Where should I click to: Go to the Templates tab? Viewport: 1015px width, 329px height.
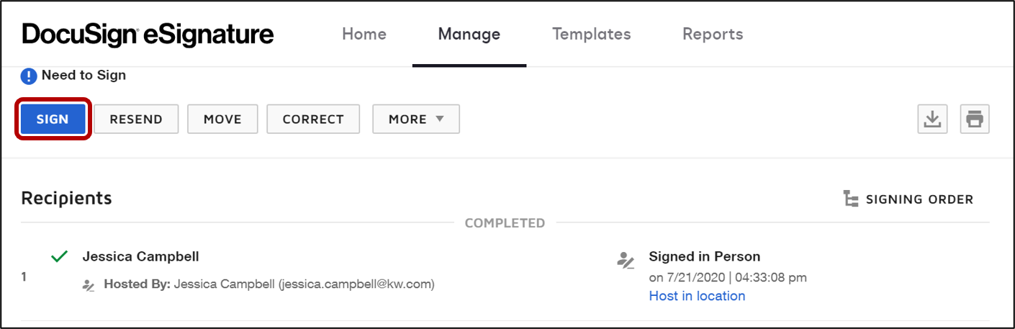tap(592, 34)
